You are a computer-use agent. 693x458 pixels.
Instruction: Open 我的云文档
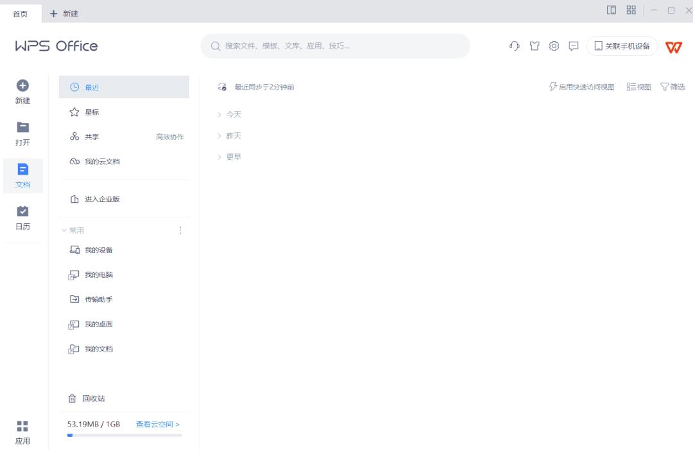click(x=124, y=162)
